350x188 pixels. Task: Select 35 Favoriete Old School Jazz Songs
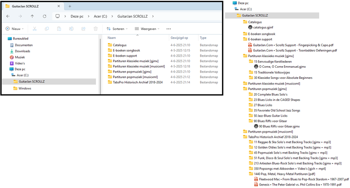274,110
